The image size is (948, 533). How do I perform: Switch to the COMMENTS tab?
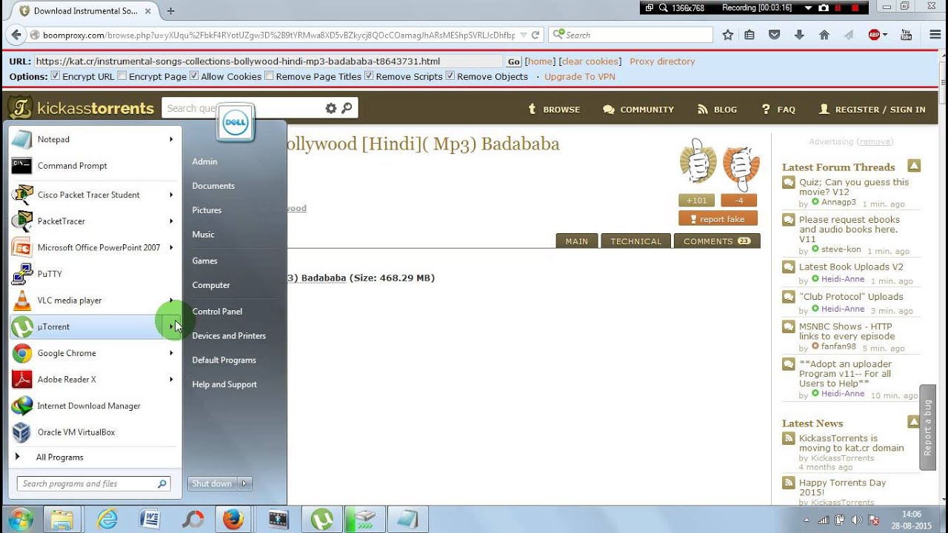pos(717,241)
